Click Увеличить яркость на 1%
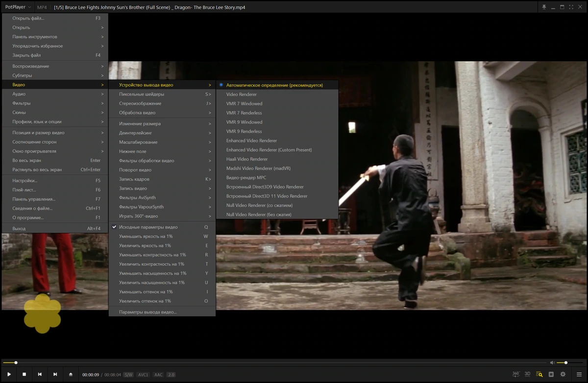The width and height of the screenshot is (588, 383). (x=162, y=246)
